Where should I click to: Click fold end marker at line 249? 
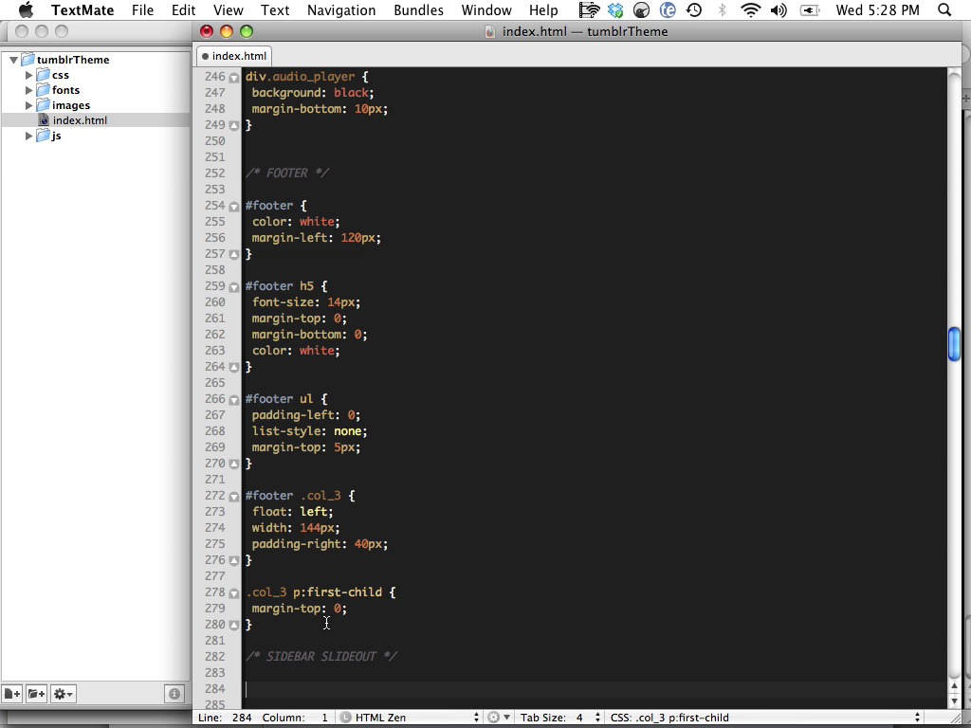(233, 125)
